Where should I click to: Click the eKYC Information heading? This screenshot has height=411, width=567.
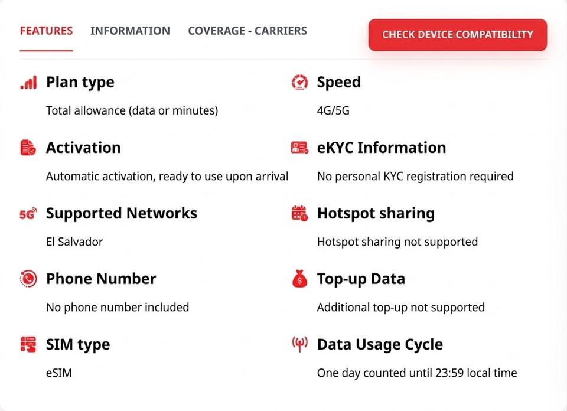point(382,148)
